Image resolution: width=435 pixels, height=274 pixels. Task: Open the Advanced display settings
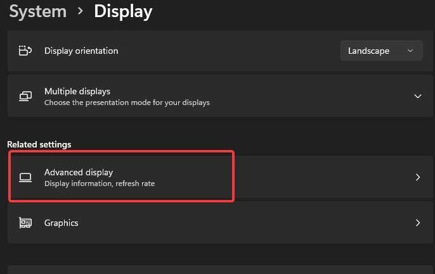point(220,177)
